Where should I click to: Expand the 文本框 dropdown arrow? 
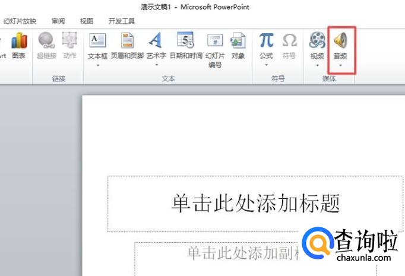point(98,65)
